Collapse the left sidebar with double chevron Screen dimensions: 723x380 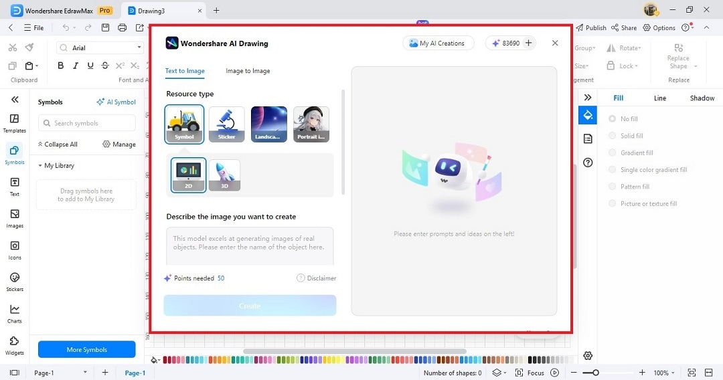point(15,100)
